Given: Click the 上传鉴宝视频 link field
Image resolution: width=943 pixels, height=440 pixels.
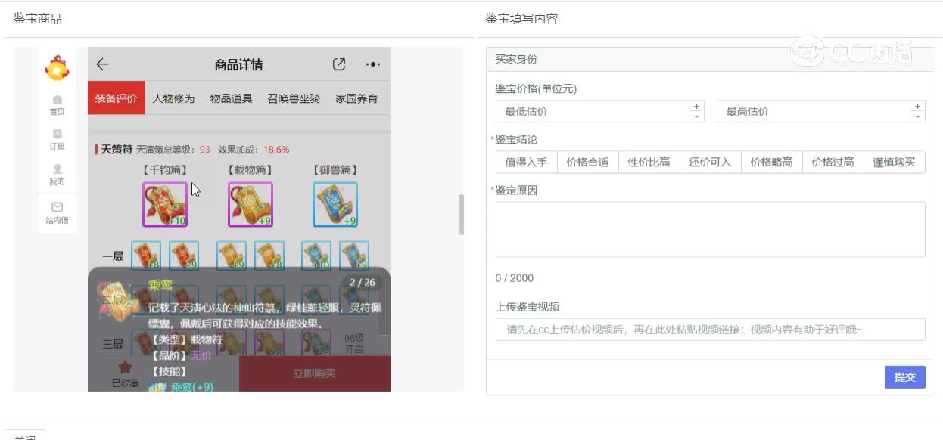Looking at the screenshot, I should coord(710,330).
